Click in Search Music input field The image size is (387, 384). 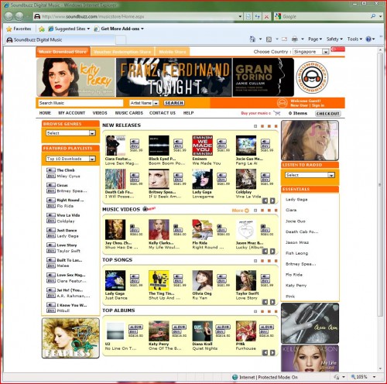[80, 103]
